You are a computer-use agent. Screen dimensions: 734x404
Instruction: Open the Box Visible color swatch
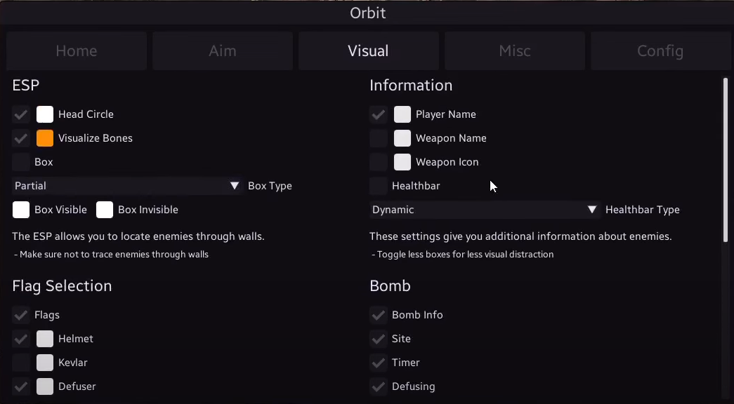point(21,210)
